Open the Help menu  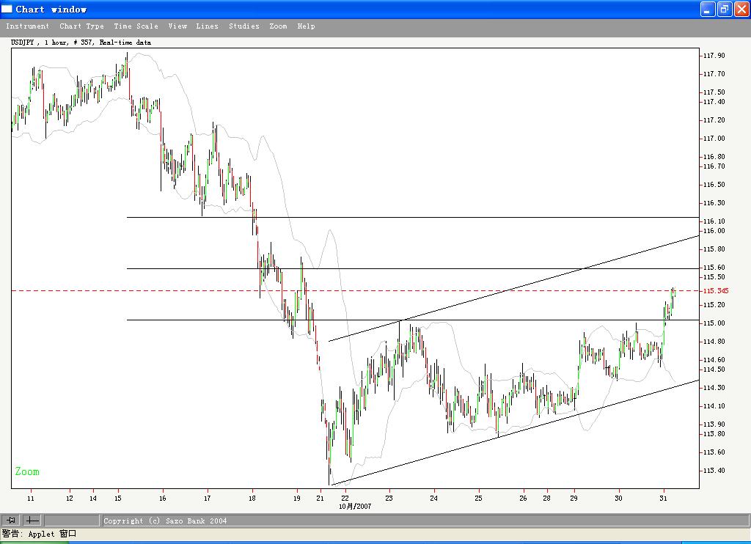(306, 26)
